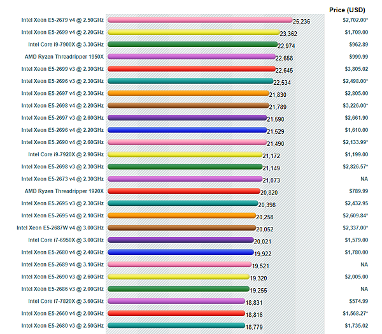Click Intel Xeon E5-2686 v3 @ 2.00GHz
The height and width of the screenshot is (334, 382).
[x=62, y=289]
